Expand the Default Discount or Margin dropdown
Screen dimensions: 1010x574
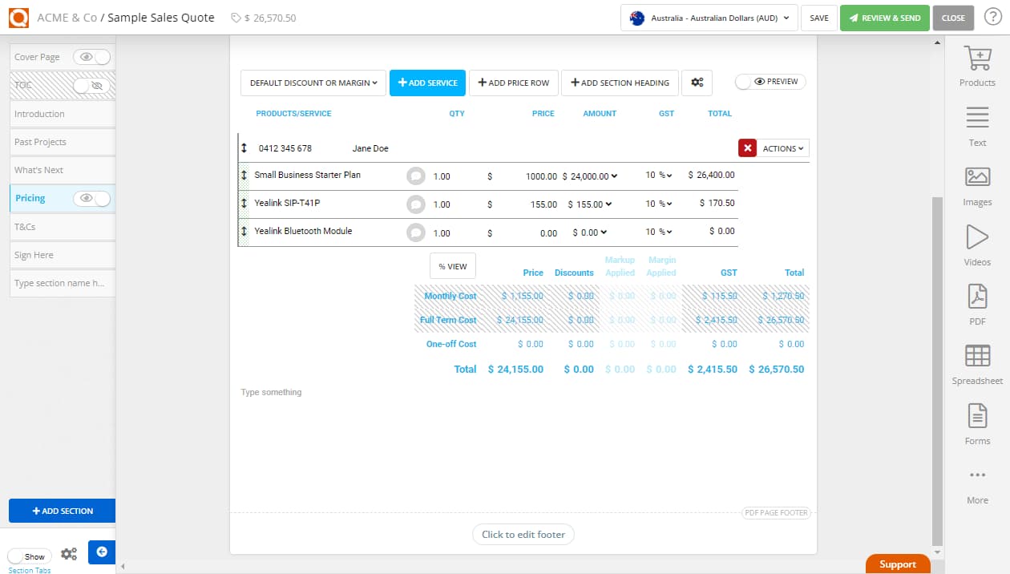point(313,82)
